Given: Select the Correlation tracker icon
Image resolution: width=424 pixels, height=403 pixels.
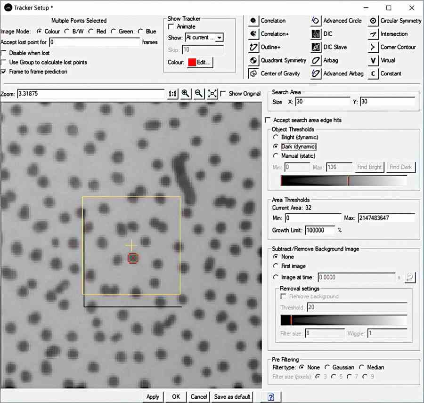Looking at the screenshot, I should coord(252,21).
